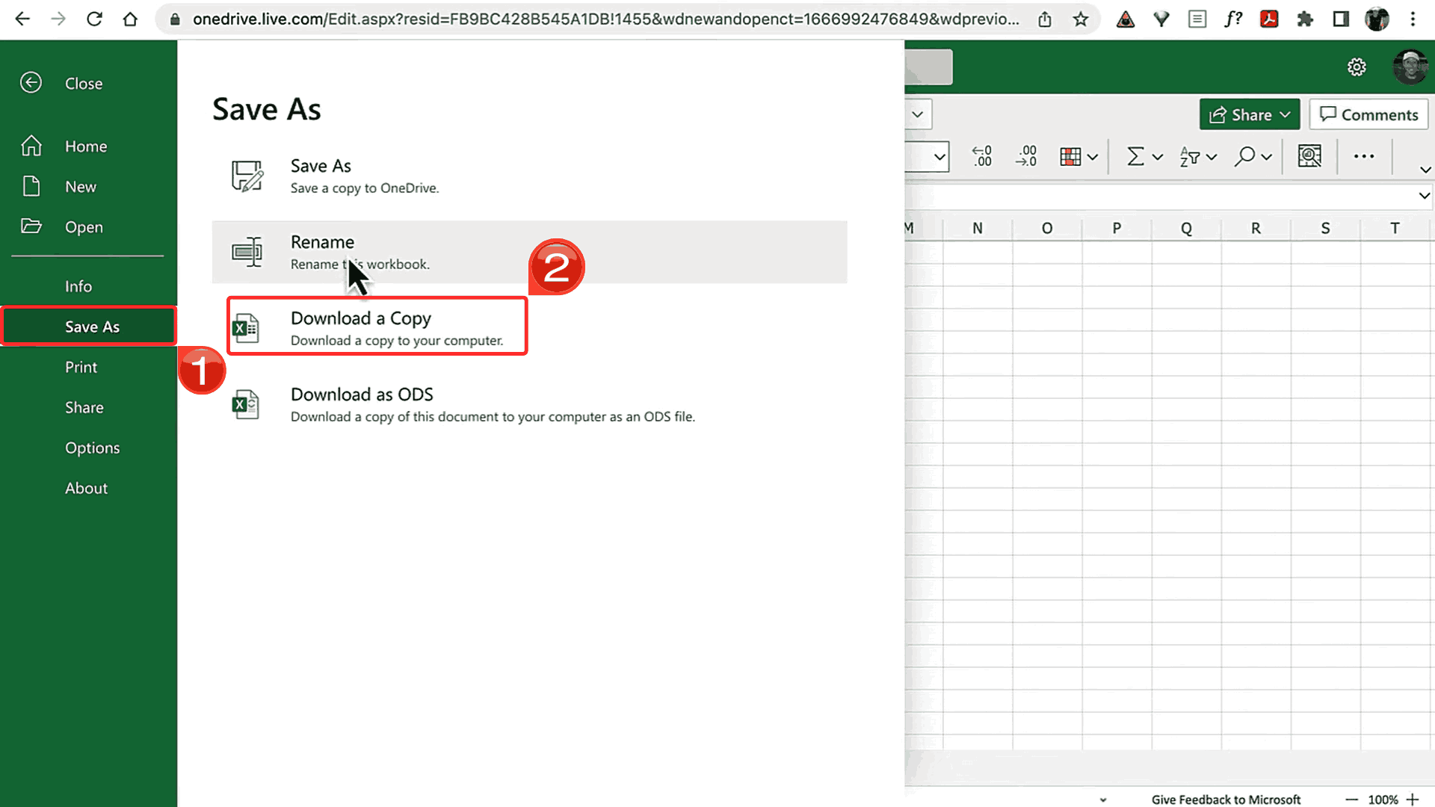This screenshot has height=807, width=1435.
Task: Click the Adobe Acrobat extension icon
Action: pos(1269,19)
